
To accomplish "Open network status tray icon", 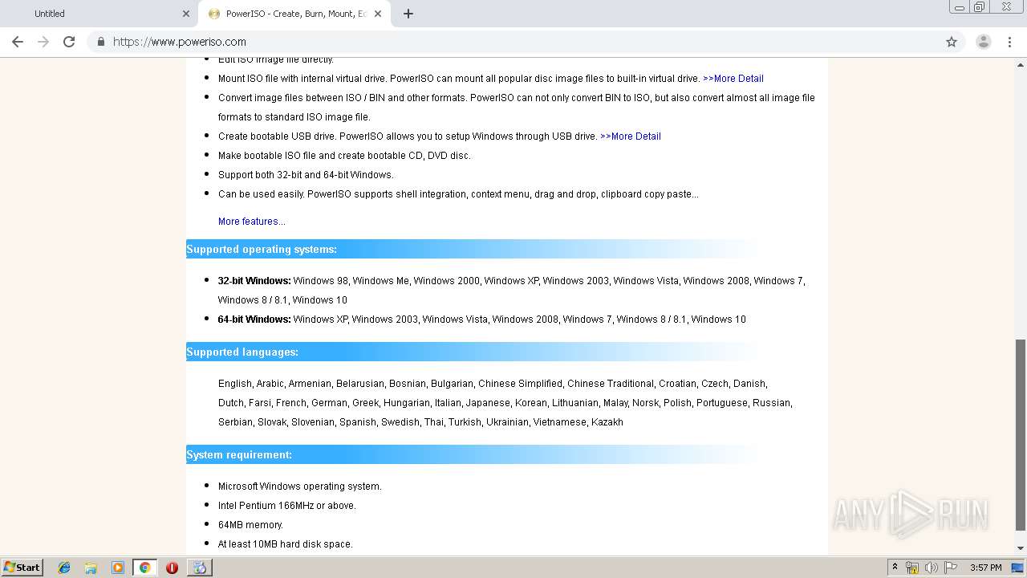I will pos(912,568).
